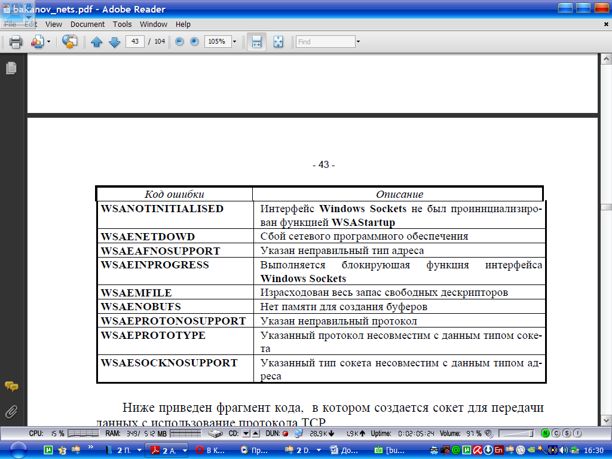Click the DUN red connection indicator
This screenshot has height=459, width=612.
point(285,433)
